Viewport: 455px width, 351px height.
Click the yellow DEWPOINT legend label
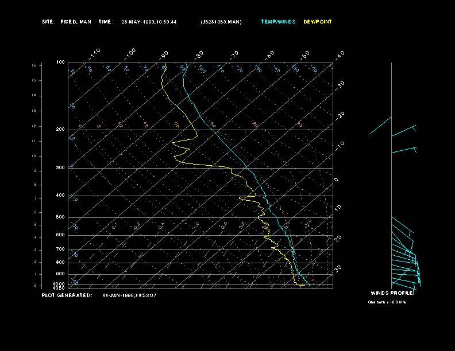[x=318, y=22]
